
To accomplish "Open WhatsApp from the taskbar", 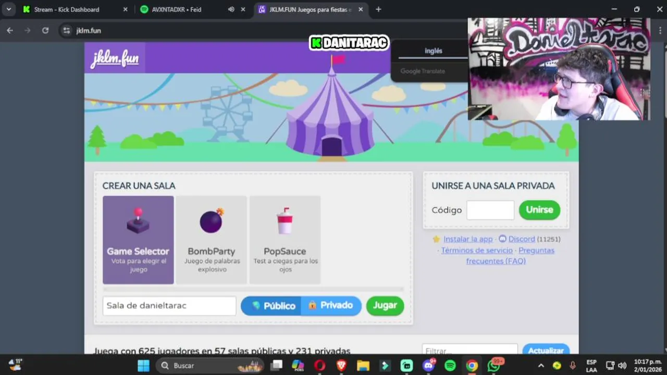I will (x=494, y=366).
